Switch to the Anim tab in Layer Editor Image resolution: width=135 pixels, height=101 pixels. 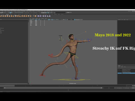[122, 66]
